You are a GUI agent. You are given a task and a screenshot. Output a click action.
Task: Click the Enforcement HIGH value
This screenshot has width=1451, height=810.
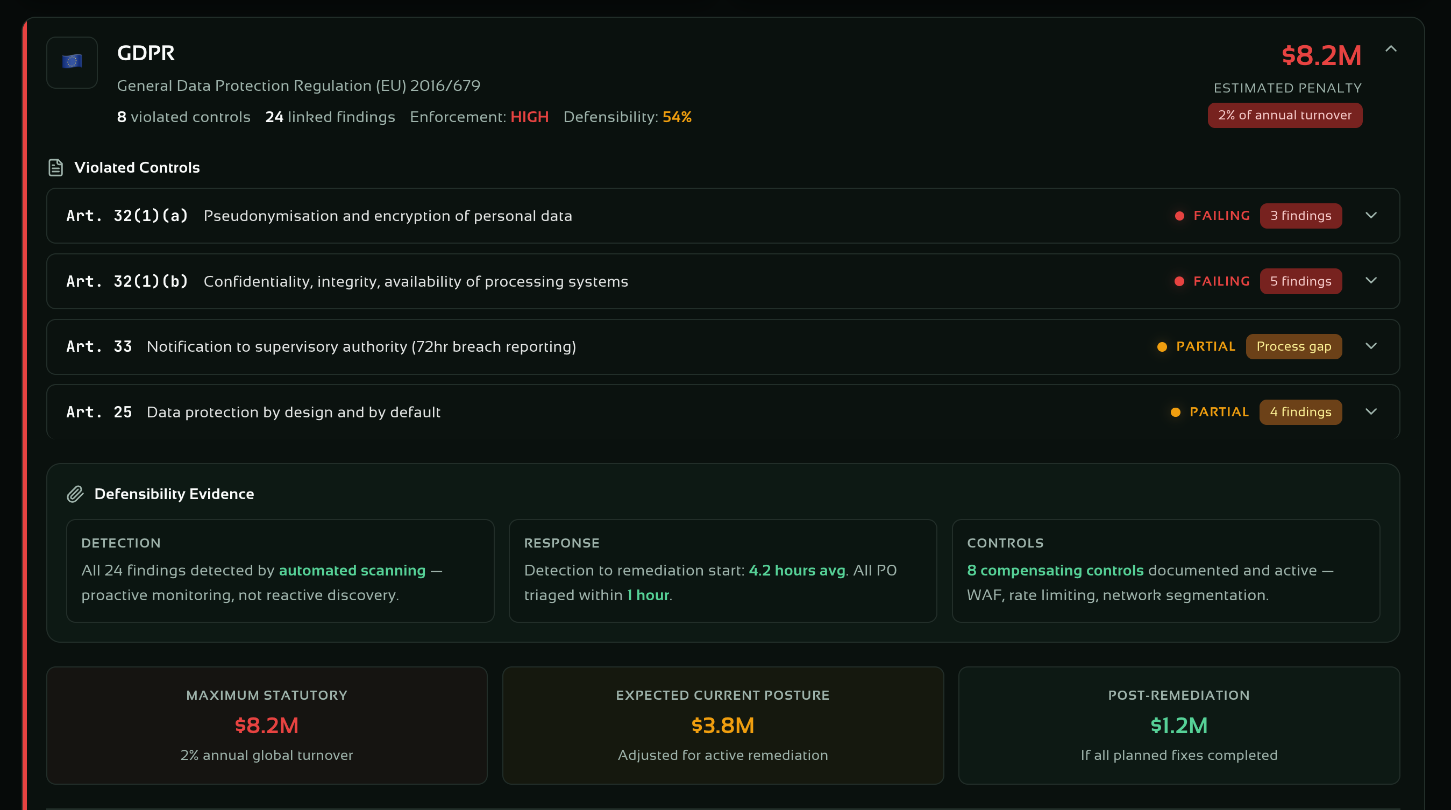tap(530, 117)
